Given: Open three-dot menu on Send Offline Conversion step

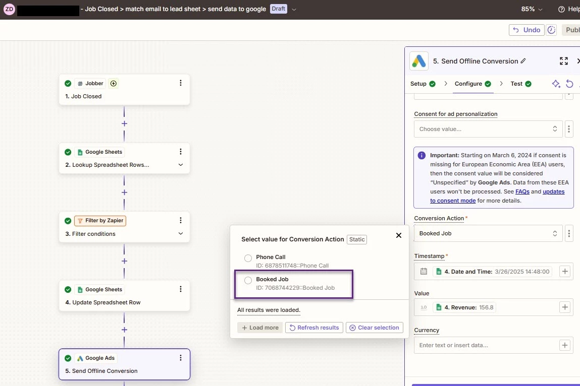Looking at the screenshot, I should click(181, 358).
